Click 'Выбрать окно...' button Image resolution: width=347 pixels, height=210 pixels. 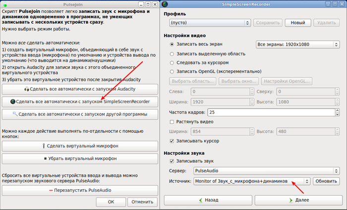(x=238, y=81)
